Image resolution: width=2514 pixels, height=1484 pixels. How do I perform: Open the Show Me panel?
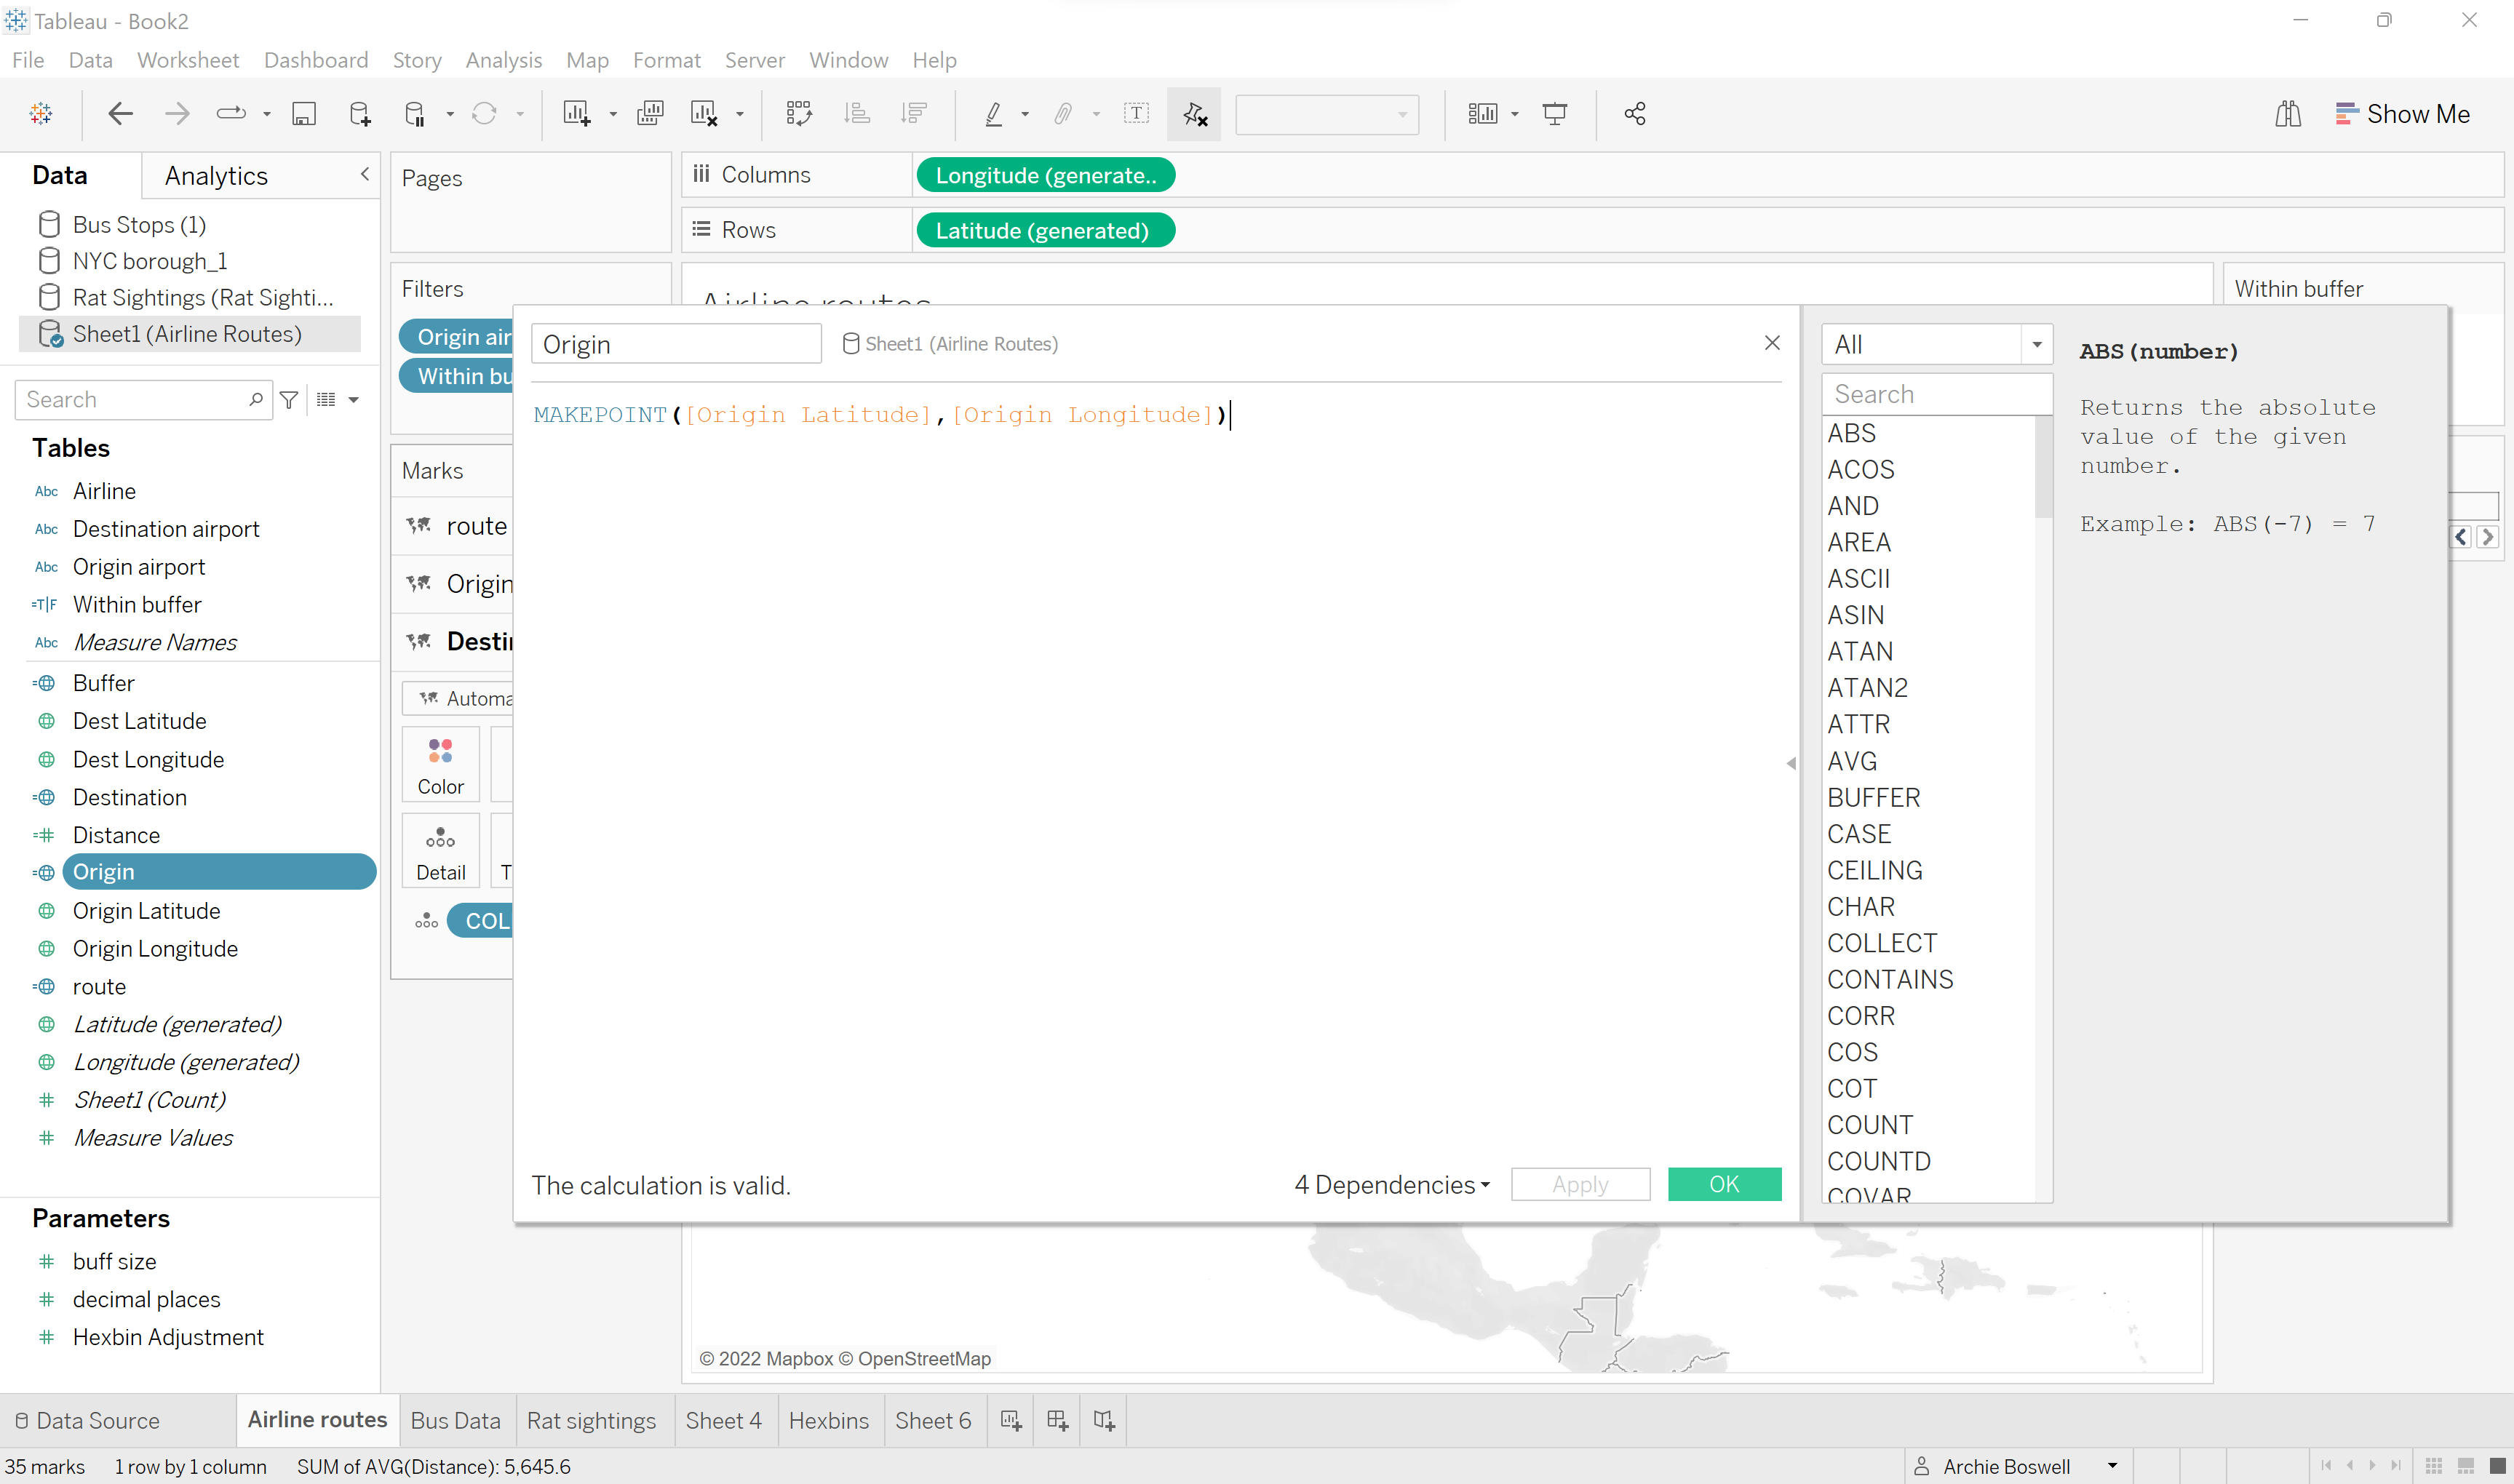coord(2402,114)
